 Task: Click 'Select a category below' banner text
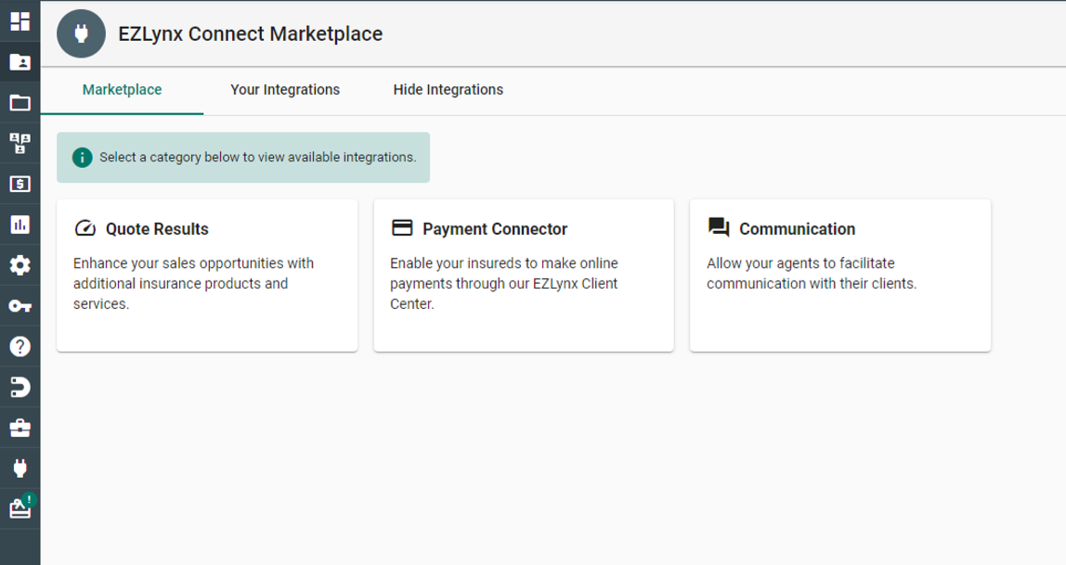tap(257, 158)
